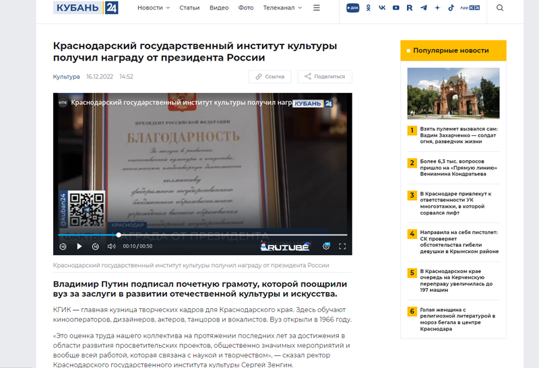Open the Telegram channel icon

pyautogui.click(x=424, y=7)
